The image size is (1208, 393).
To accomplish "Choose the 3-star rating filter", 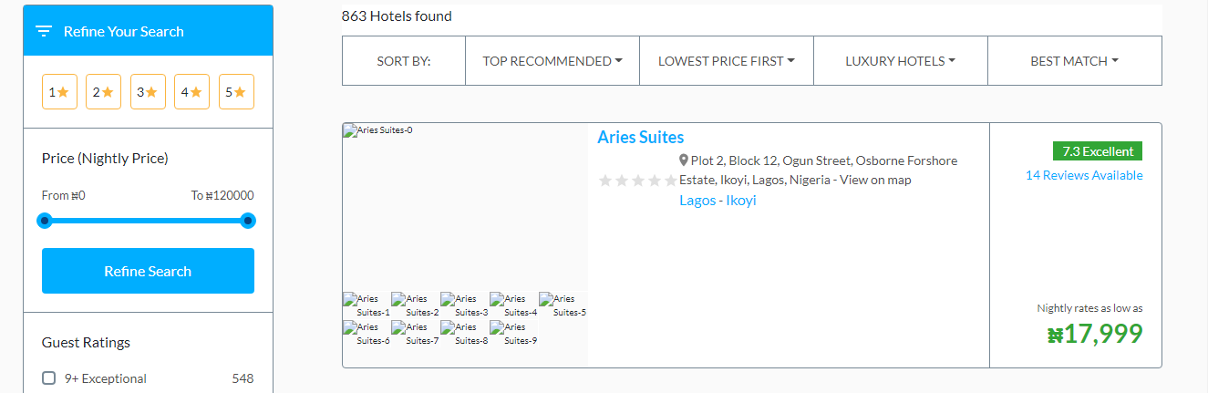I will (148, 92).
